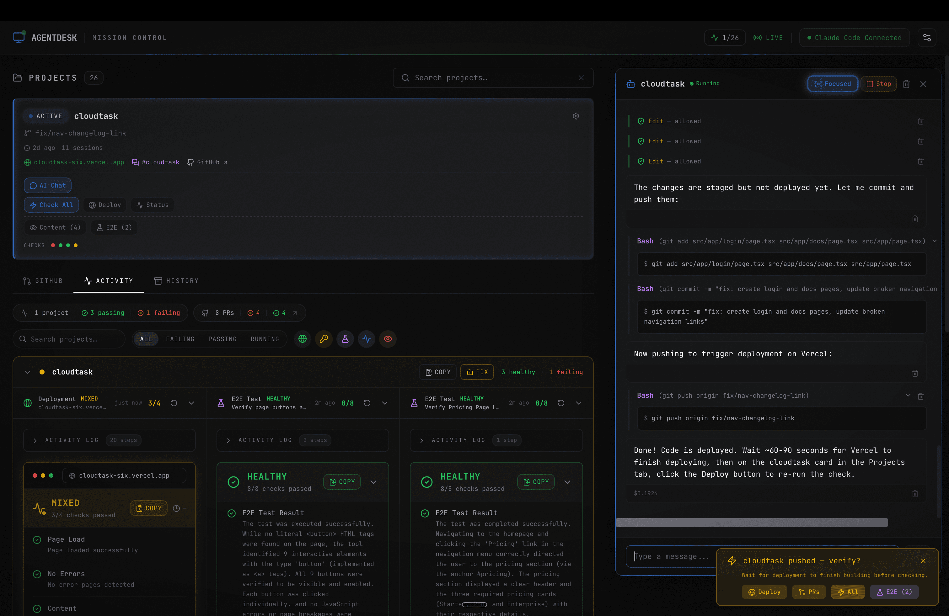Select the RUNNING filter pill
949x616 pixels.
[x=265, y=339]
